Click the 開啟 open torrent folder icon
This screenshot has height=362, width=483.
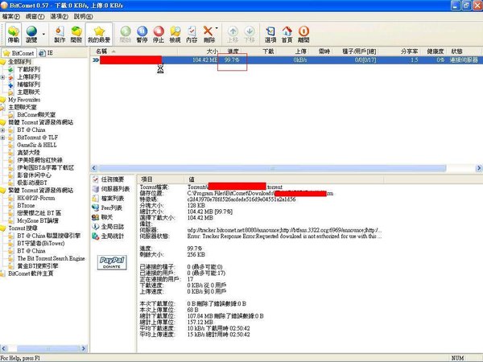[x=76, y=34]
